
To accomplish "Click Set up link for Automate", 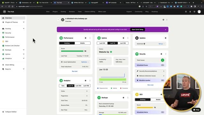I will point(161,44).
